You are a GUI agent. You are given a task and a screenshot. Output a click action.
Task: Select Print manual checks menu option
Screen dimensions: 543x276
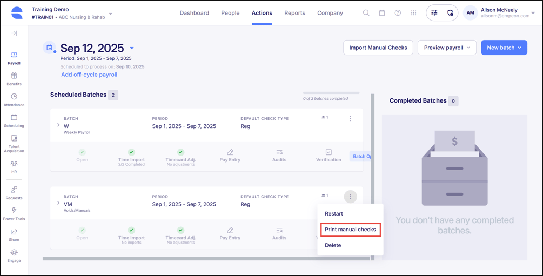click(350, 230)
